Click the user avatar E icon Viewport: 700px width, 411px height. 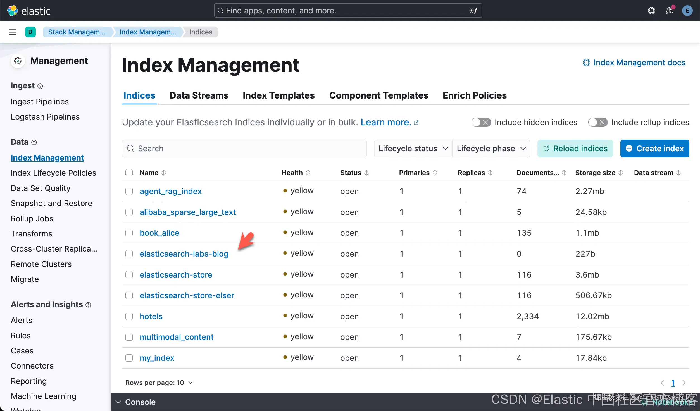pyautogui.click(x=687, y=11)
